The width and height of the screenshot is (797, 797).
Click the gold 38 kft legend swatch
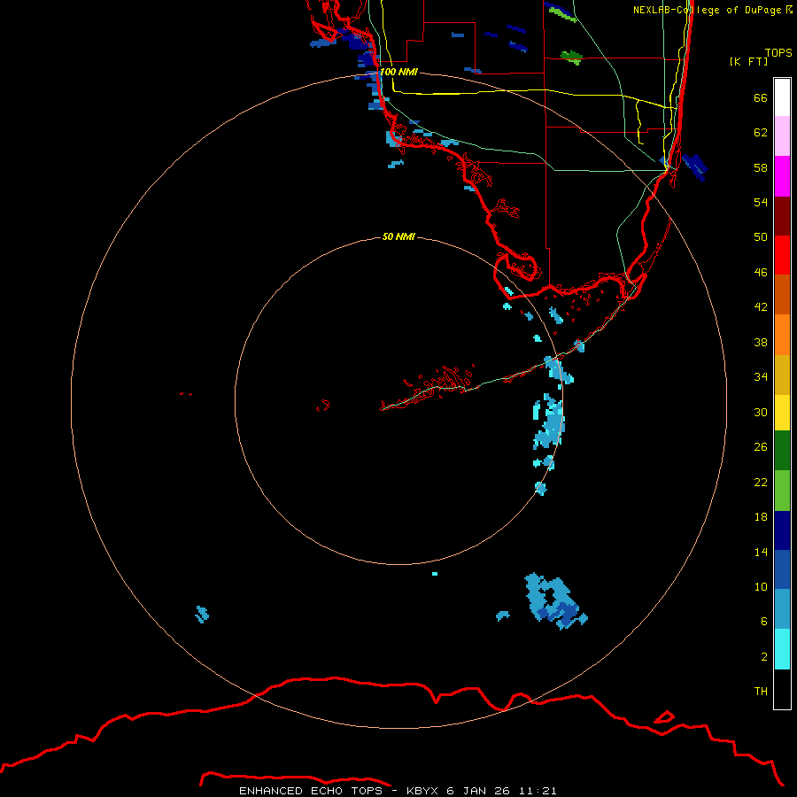[x=782, y=375]
